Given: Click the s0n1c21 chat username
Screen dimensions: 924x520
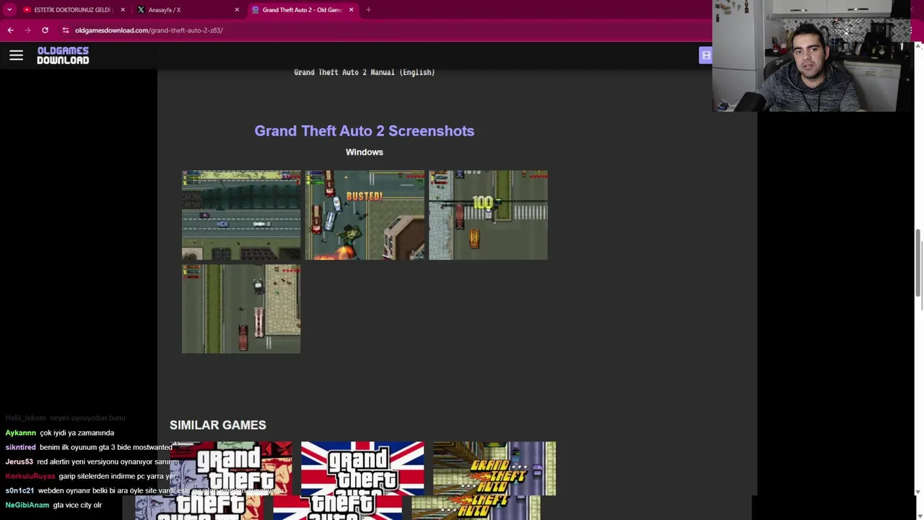Looking at the screenshot, I should [x=19, y=490].
